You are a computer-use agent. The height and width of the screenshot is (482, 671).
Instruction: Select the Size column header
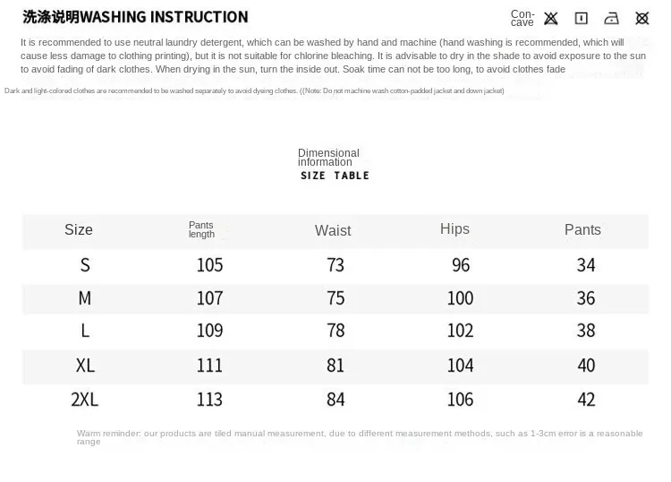coord(79,229)
